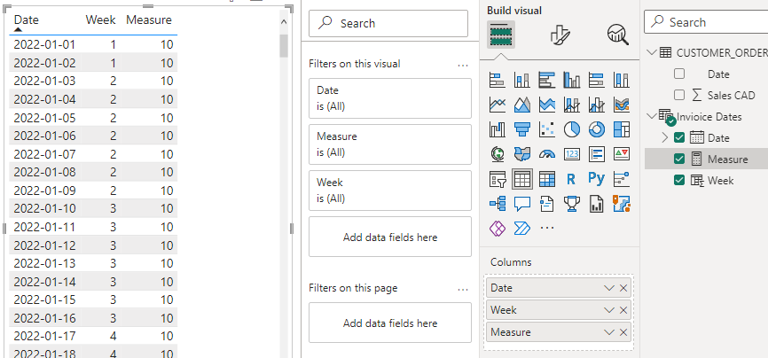Select the Python visual

596,179
